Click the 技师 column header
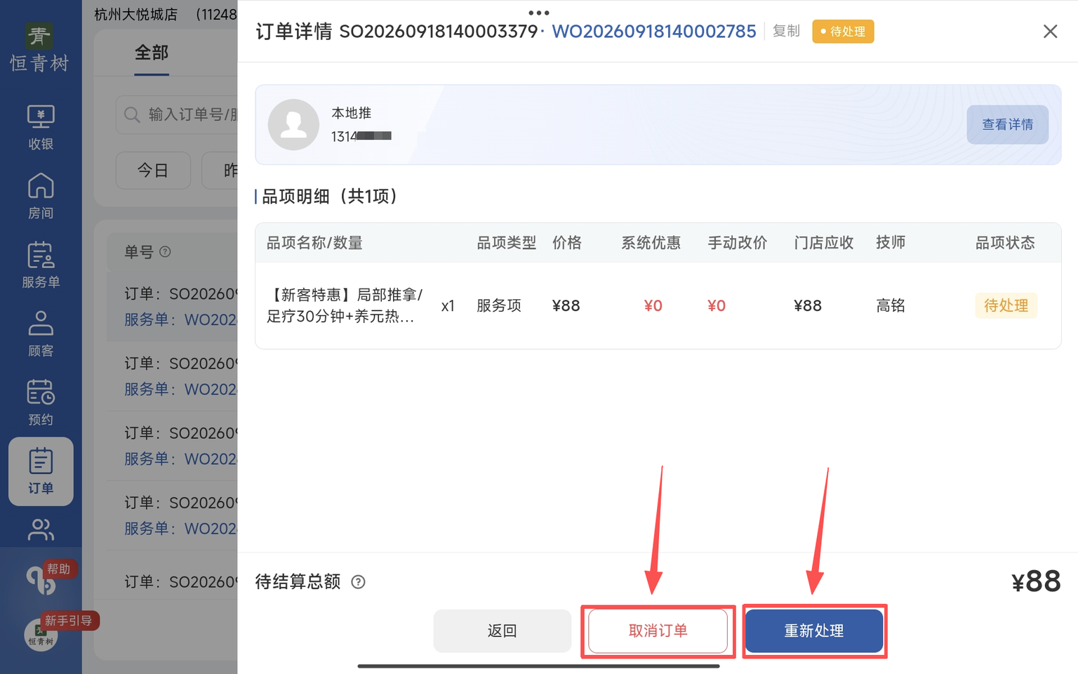 click(891, 243)
